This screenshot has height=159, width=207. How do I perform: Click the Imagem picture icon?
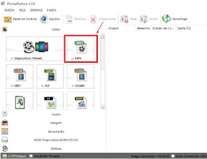[5, 123]
